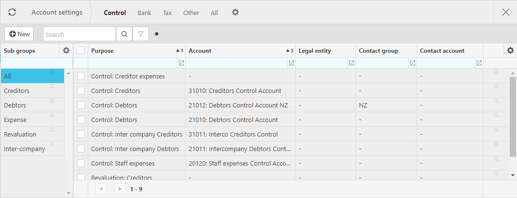Click row magnifier for Interco Creditors Control

click(496, 130)
